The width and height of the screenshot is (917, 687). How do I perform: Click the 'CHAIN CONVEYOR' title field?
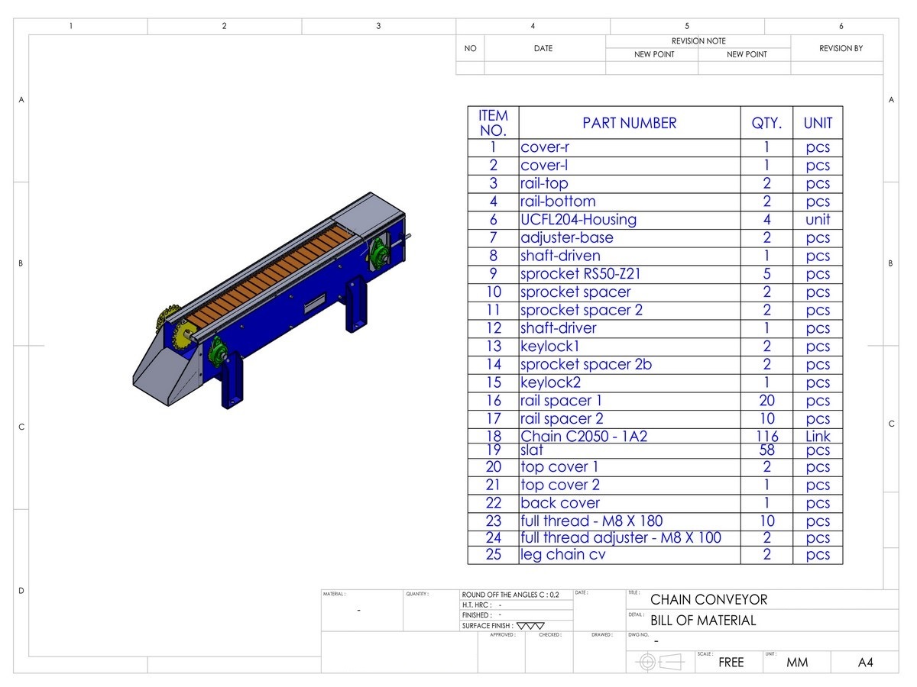point(708,600)
